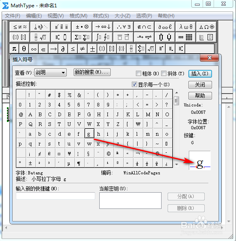Click the symbol grid scrollbar thumb

pyautogui.click(x=177, y=101)
